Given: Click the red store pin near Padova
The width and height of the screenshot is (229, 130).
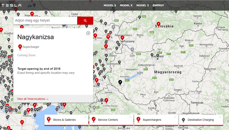Looking at the screenshot, I should 28,110.
